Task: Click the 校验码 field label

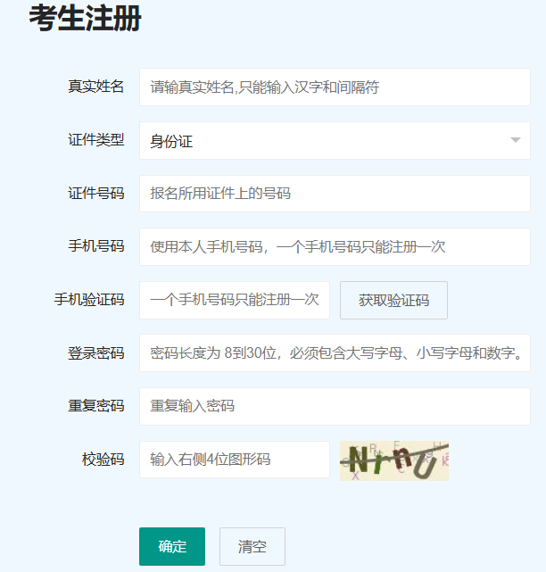Action: [x=103, y=460]
